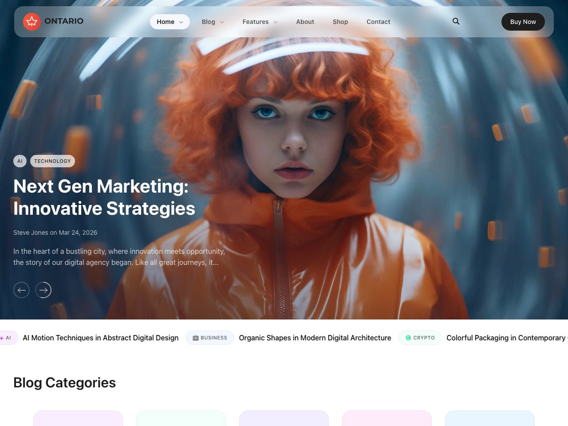Screen dimensions: 568x426
Task: Open the Contact menu item
Action: tap(379, 22)
